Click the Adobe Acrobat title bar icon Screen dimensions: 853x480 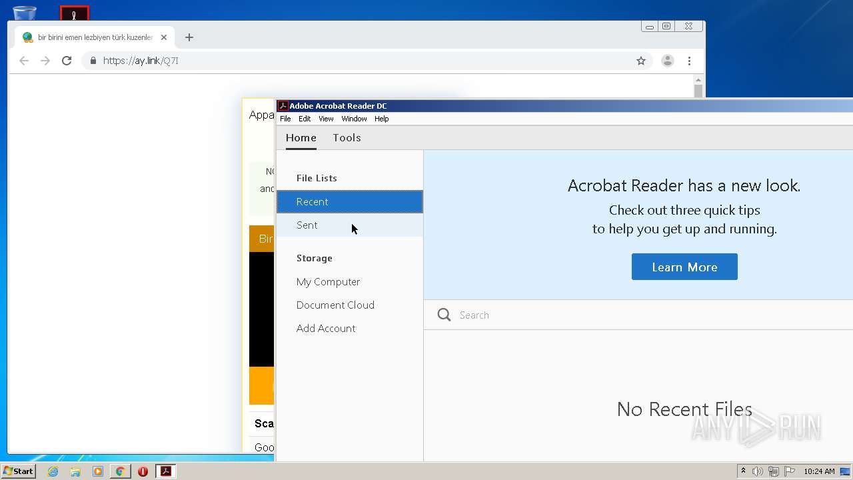(x=283, y=105)
